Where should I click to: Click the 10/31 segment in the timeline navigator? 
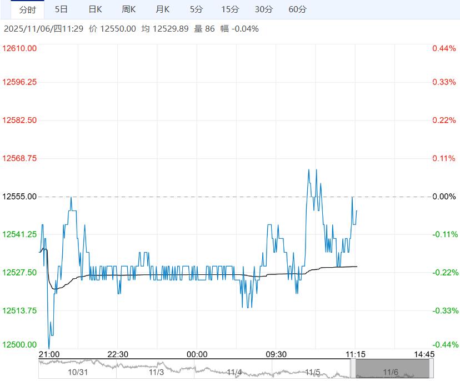tap(78, 372)
